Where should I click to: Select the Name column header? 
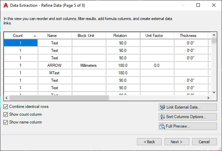[x=55, y=36]
